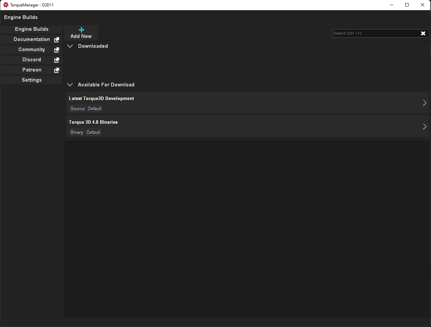Maximize the TorqueManager window
The height and width of the screenshot is (327, 431).
point(407,5)
